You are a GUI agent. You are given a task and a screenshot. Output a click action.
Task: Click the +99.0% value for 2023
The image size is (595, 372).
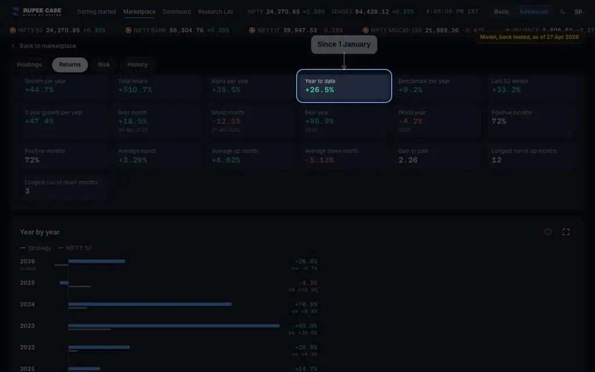point(306,326)
